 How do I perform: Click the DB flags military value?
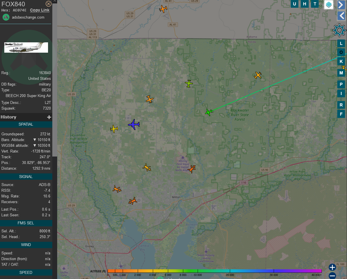click(45, 84)
